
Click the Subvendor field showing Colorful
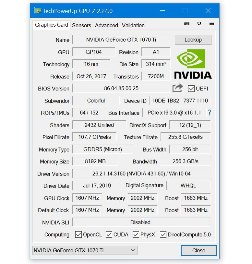pos(96,101)
